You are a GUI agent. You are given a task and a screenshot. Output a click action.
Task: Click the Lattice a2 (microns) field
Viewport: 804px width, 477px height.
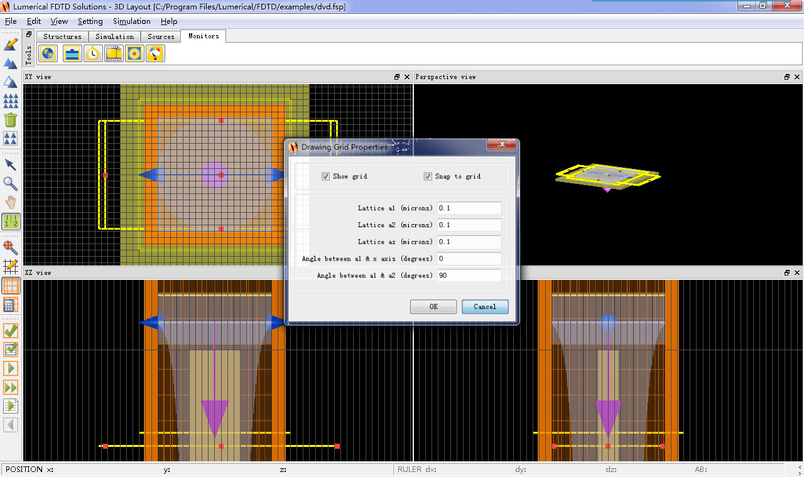click(x=469, y=225)
